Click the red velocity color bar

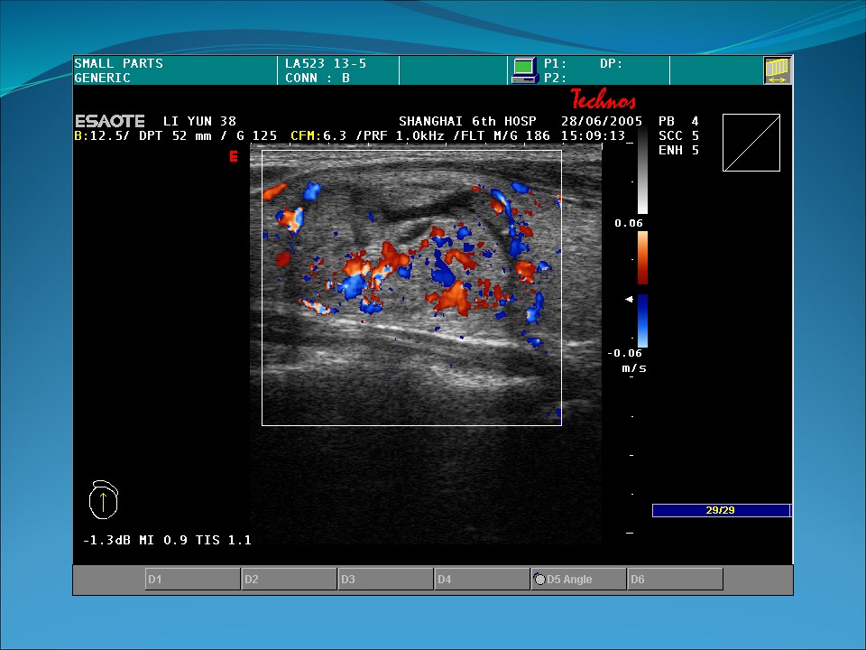coord(642,257)
